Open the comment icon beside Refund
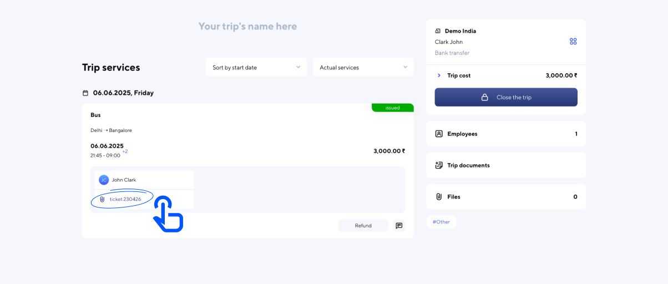This screenshot has height=284, width=668. point(399,226)
